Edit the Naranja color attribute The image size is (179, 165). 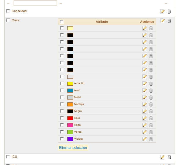pyautogui.click(x=145, y=104)
